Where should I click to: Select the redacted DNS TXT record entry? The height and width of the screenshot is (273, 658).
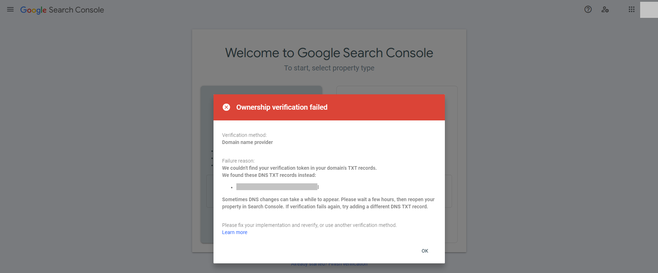coord(277,186)
